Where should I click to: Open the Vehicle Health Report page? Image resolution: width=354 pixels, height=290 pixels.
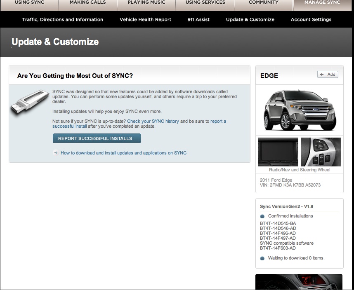pos(145,20)
